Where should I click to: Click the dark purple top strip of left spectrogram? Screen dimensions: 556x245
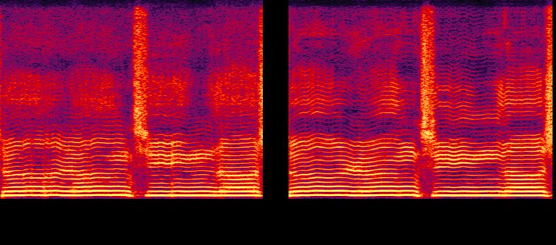point(131,3)
